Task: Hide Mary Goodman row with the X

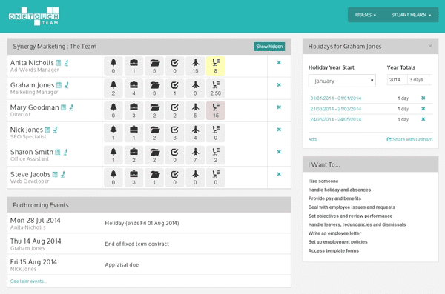Action: (x=279, y=107)
